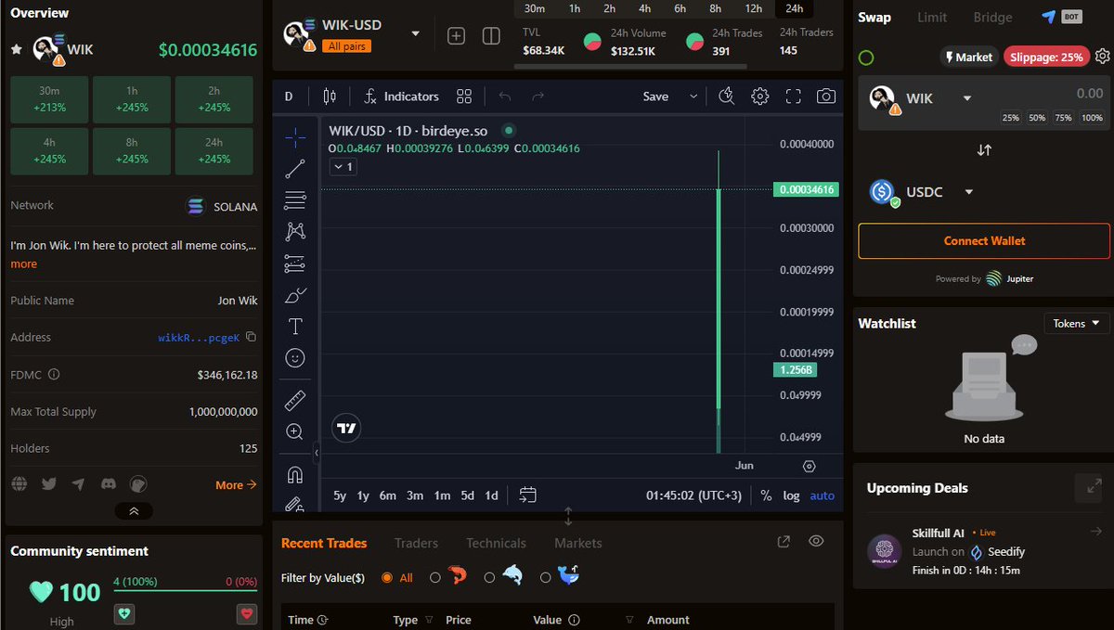Open chart settings gear
The height and width of the screenshot is (630, 1114).
[x=760, y=96]
